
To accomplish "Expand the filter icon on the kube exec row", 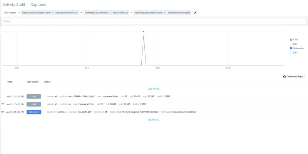I will (x=3, y=112).
